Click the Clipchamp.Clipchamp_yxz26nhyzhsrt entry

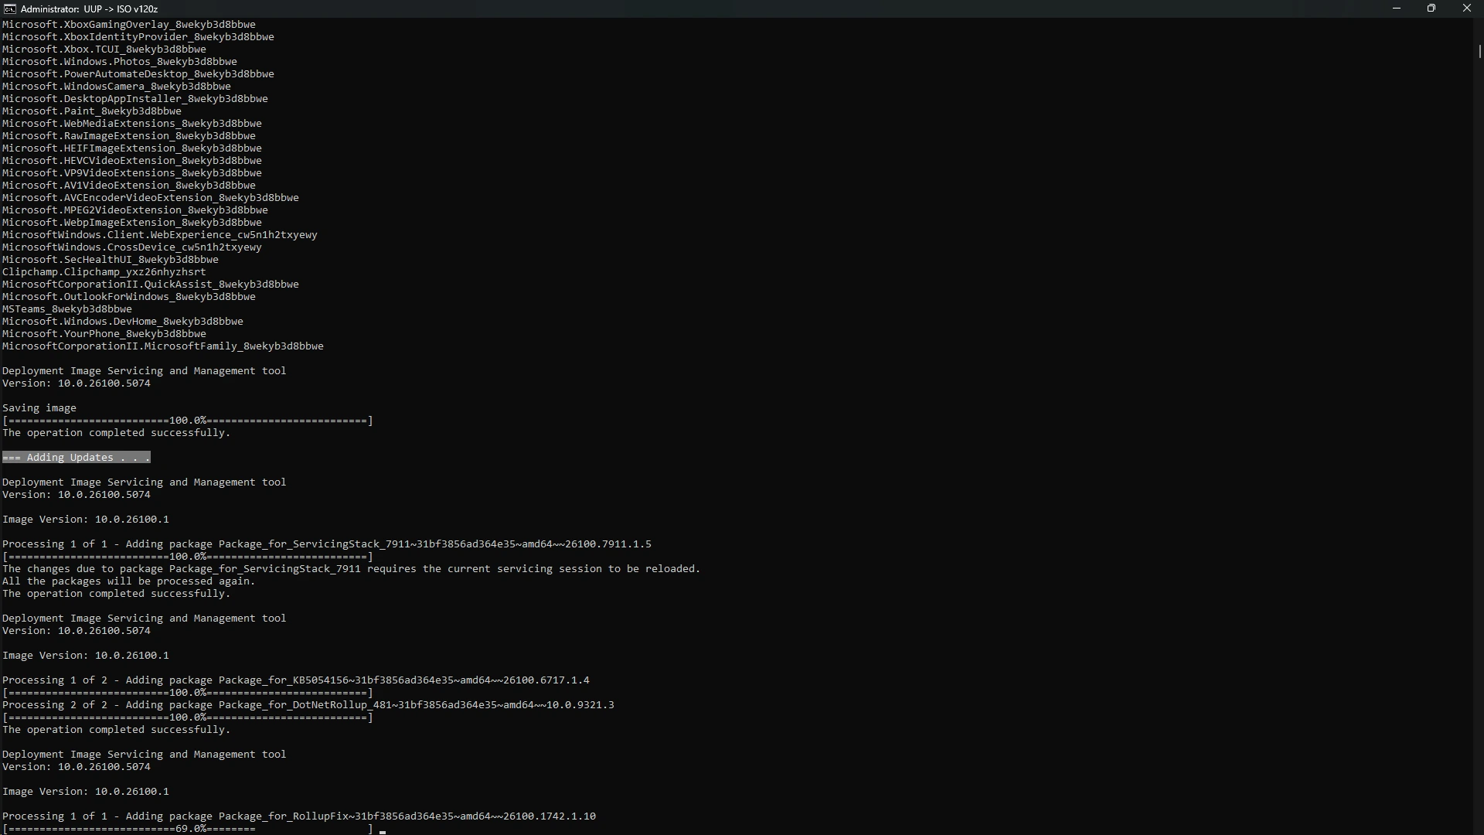click(x=104, y=272)
